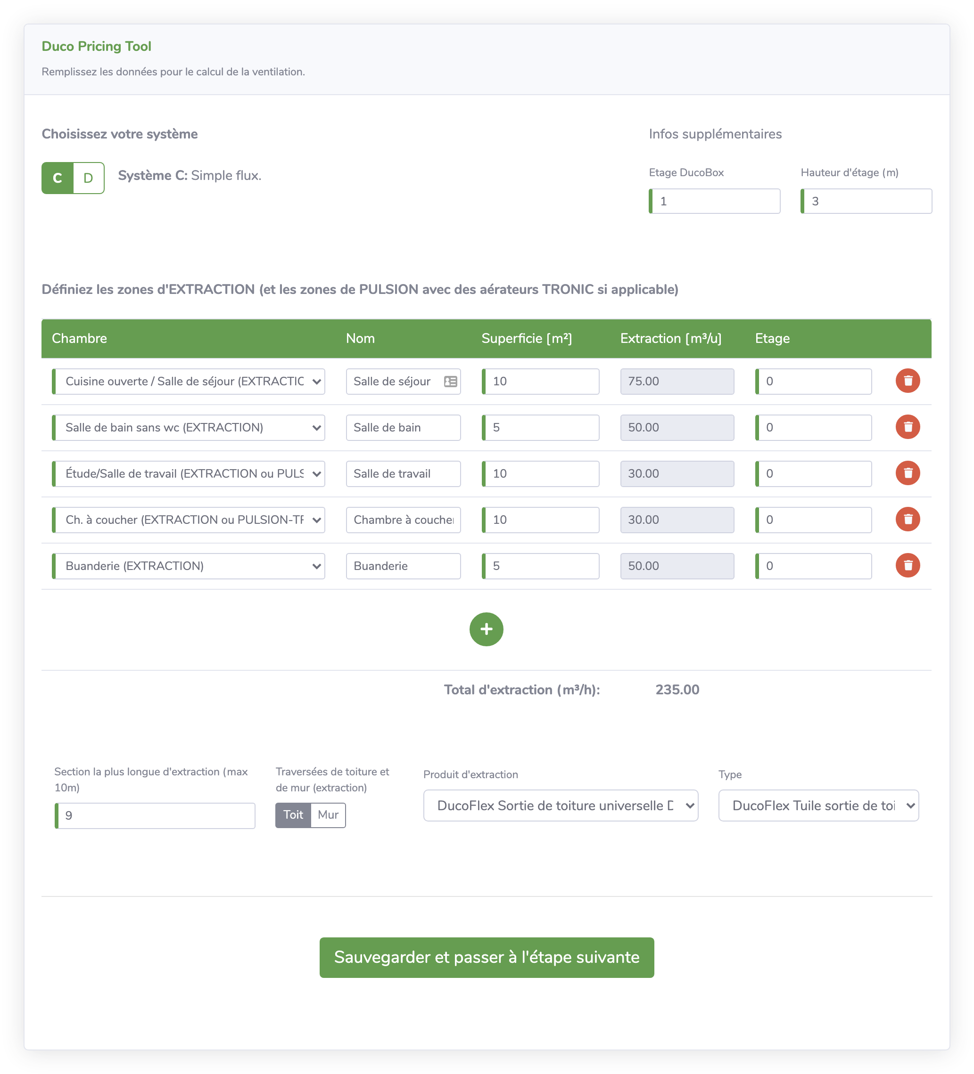
Task: Switch to system D
Action: point(89,178)
